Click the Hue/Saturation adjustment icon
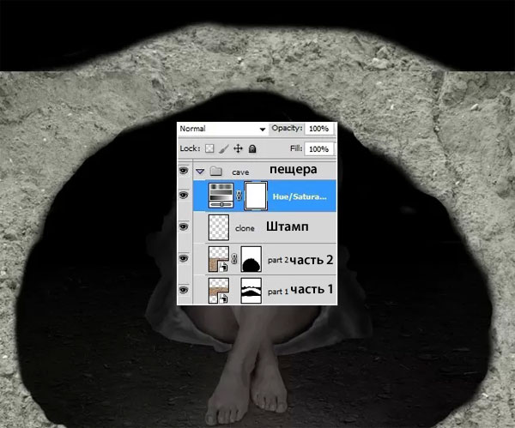Image resolution: width=515 pixels, height=428 pixels. [221, 196]
